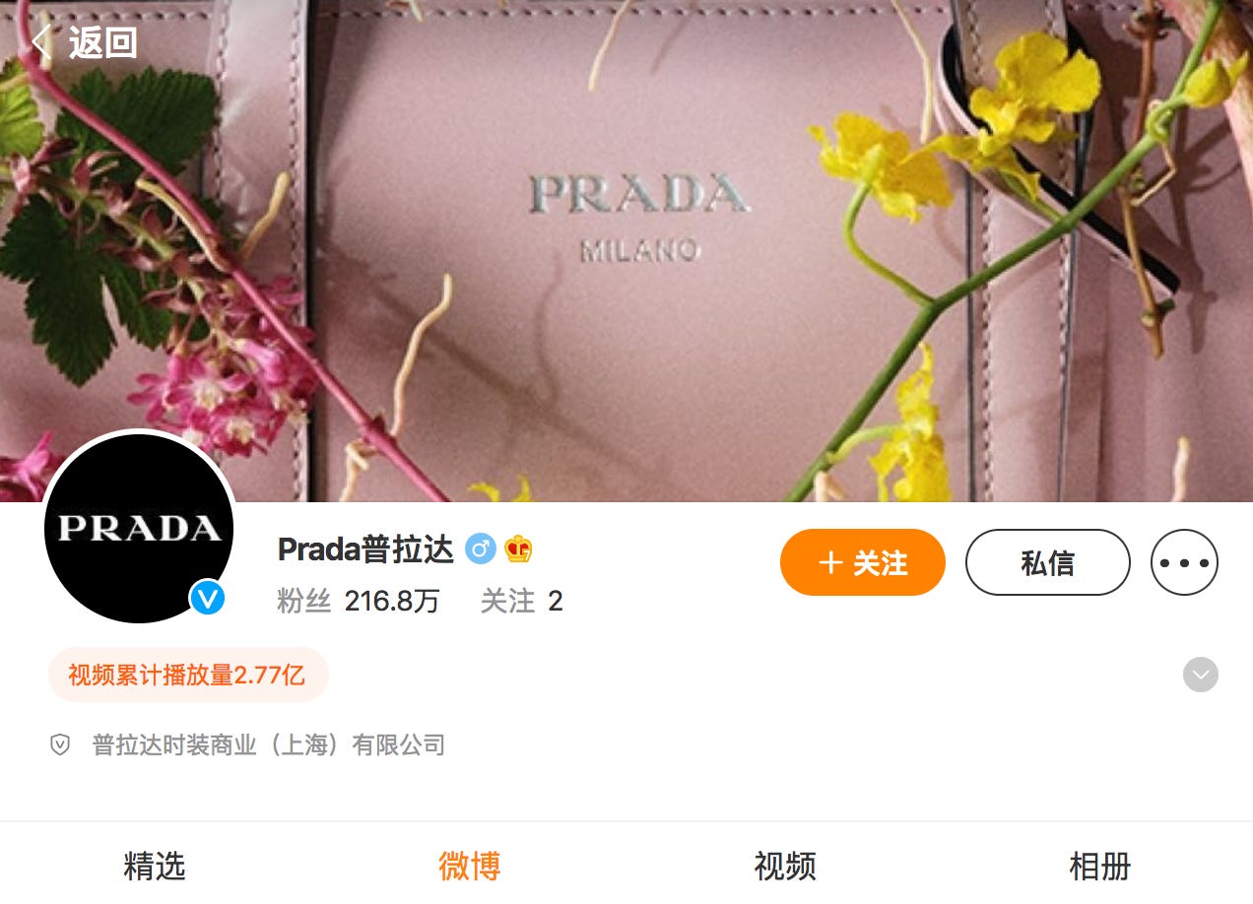
Task: Go to the 相册 tab
Action: click(x=1100, y=866)
